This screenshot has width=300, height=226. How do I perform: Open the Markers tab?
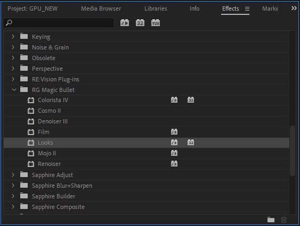point(270,9)
